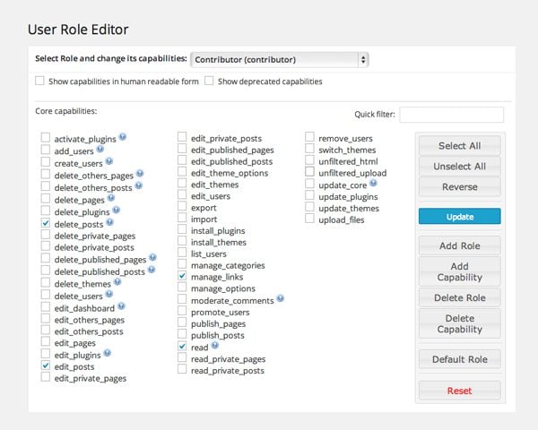This screenshot has height=430, width=538.
Task: Click help icon beside add_users
Action: tap(100, 149)
